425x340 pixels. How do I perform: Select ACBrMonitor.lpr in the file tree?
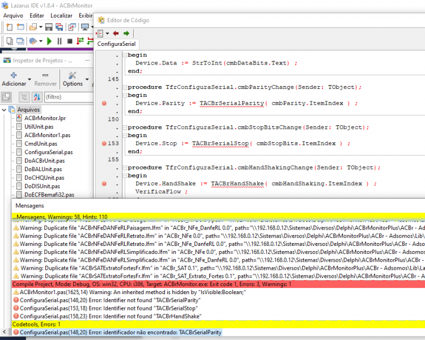click(x=45, y=118)
